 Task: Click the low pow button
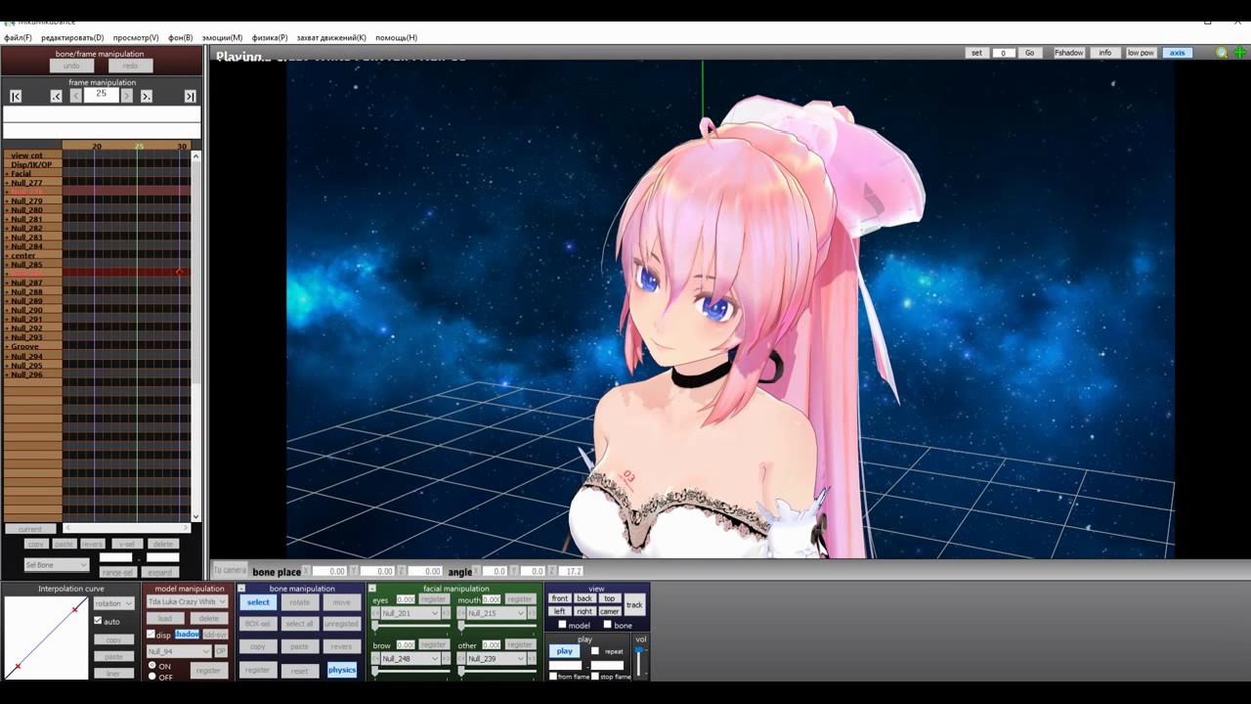1141,53
